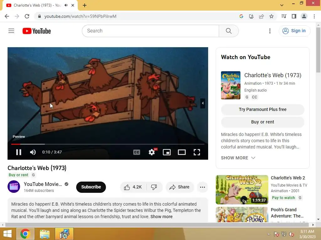Click Buy or rent in sidebar
Image resolution: width=321 pixels, height=240 pixels.
pyautogui.click(x=262, y=122)
